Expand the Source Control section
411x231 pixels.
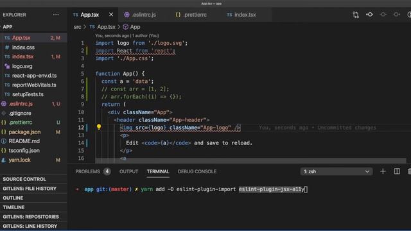pos(33,179)
